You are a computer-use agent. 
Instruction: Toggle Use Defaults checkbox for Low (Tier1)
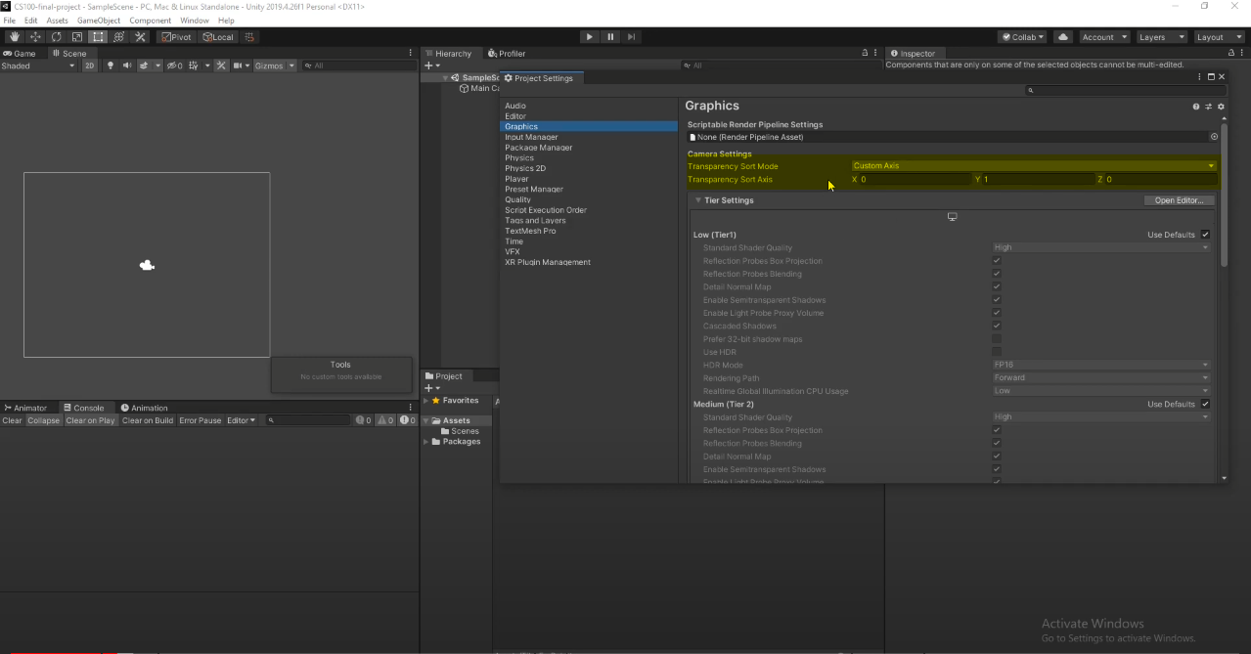[x=1205, y=235]
